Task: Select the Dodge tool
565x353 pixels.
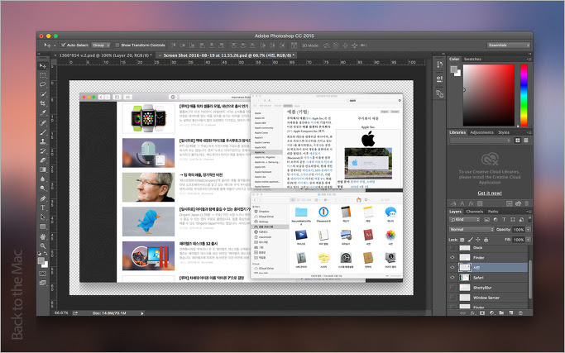Action: [42, 188]
